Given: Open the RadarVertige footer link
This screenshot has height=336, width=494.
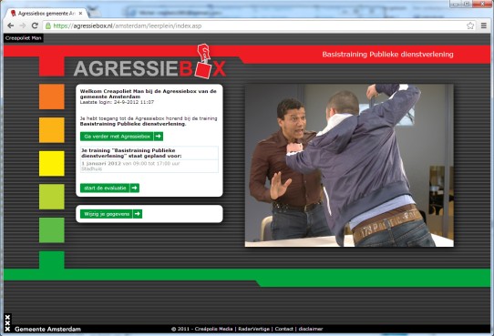Looking at the screenshot, I should [254, 329].
